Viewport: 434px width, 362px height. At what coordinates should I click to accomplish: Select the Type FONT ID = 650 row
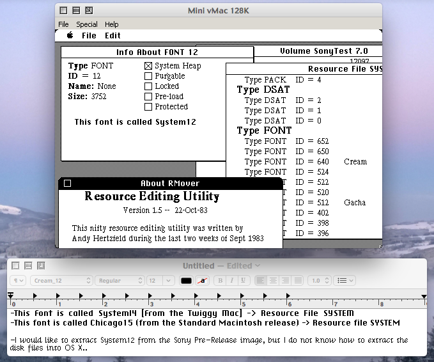click(286, 152)
